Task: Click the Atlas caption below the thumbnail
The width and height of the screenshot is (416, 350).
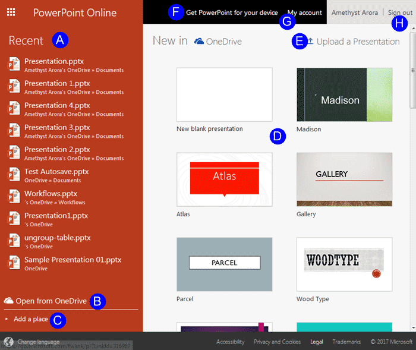Action: click(x=183, y=214)
